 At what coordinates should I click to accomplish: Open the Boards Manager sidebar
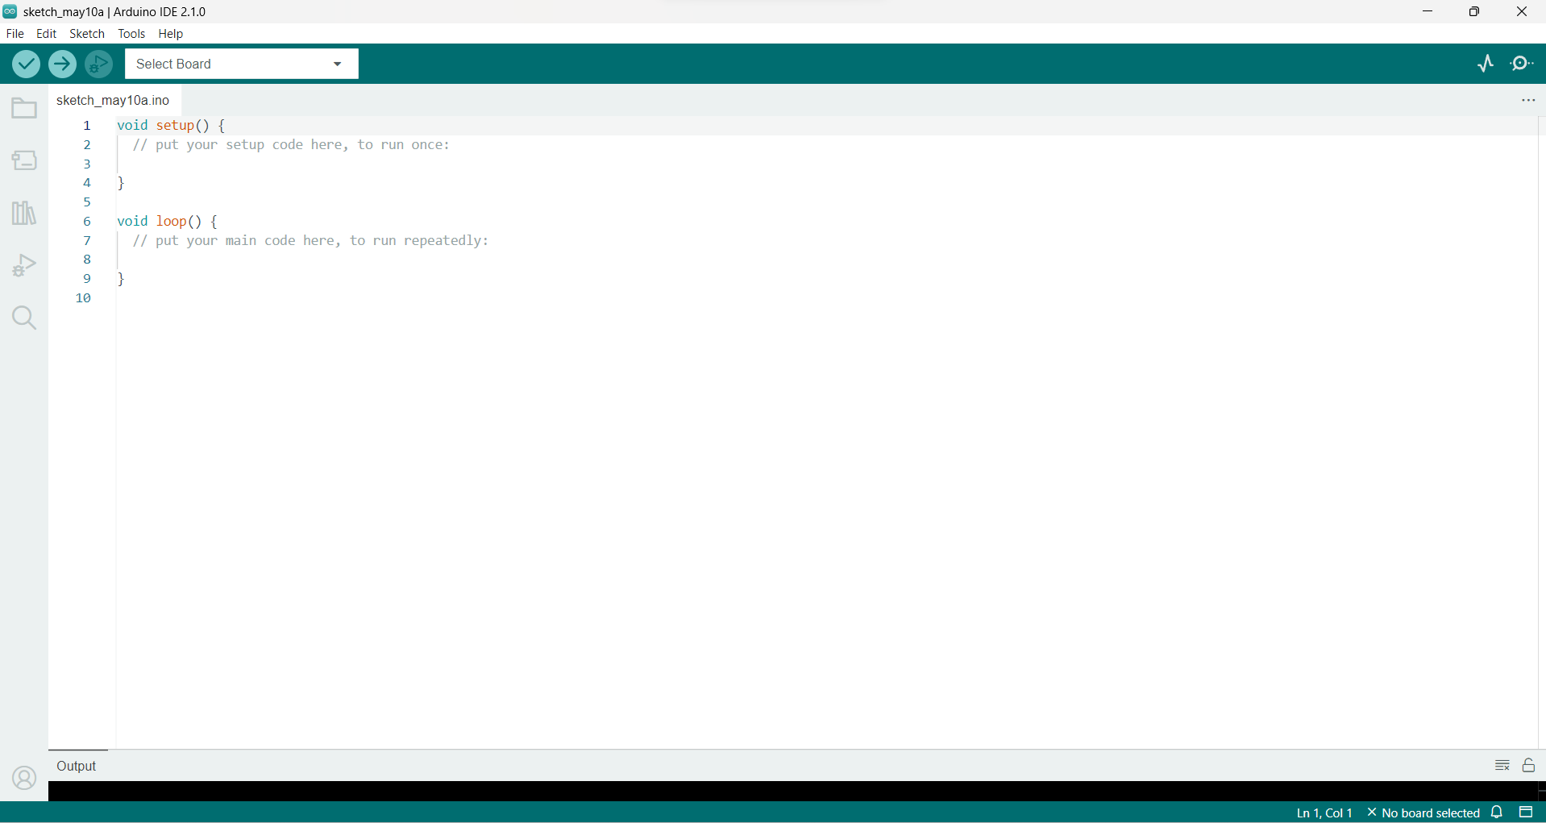(24, 160)
